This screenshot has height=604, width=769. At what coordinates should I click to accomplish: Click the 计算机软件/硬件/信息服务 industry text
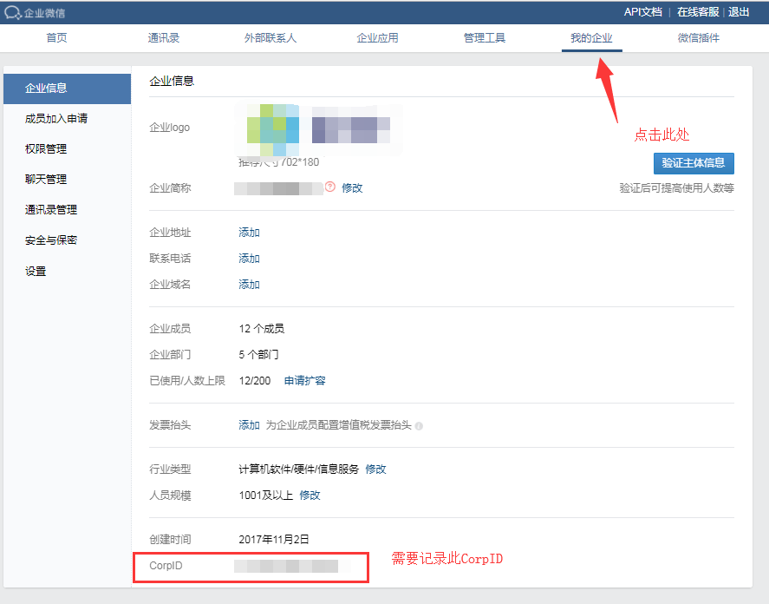coord(299,469)
